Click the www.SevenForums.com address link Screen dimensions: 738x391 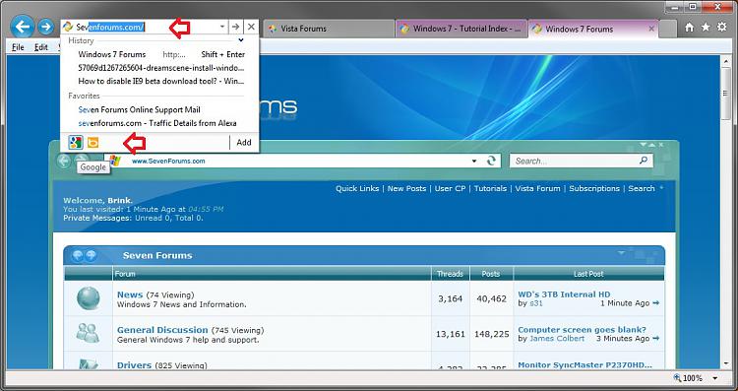tap(168, 162)
